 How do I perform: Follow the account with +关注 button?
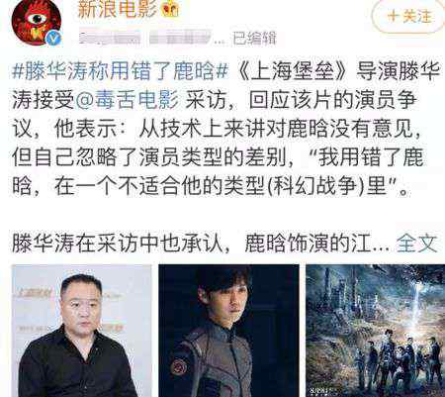pos(408,17)
